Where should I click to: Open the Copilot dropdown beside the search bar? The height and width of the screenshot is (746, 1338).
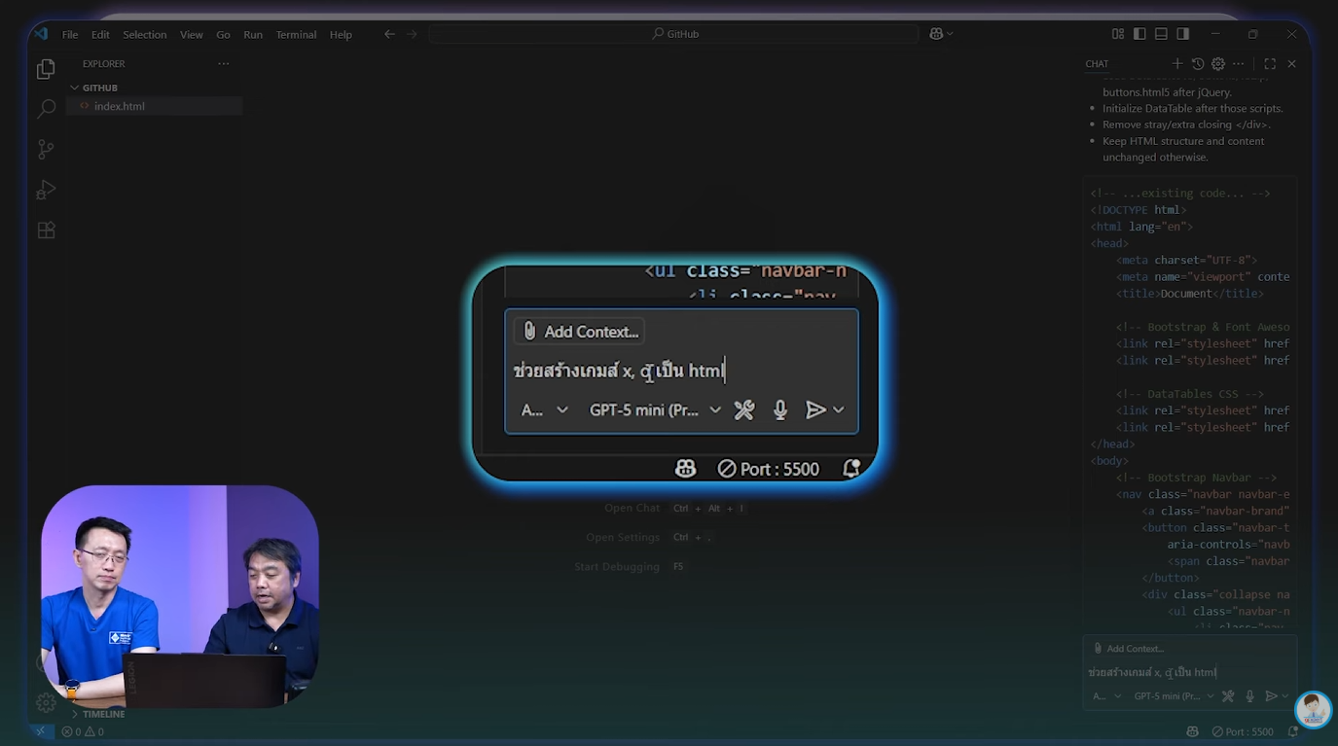(x=940, y=34)
